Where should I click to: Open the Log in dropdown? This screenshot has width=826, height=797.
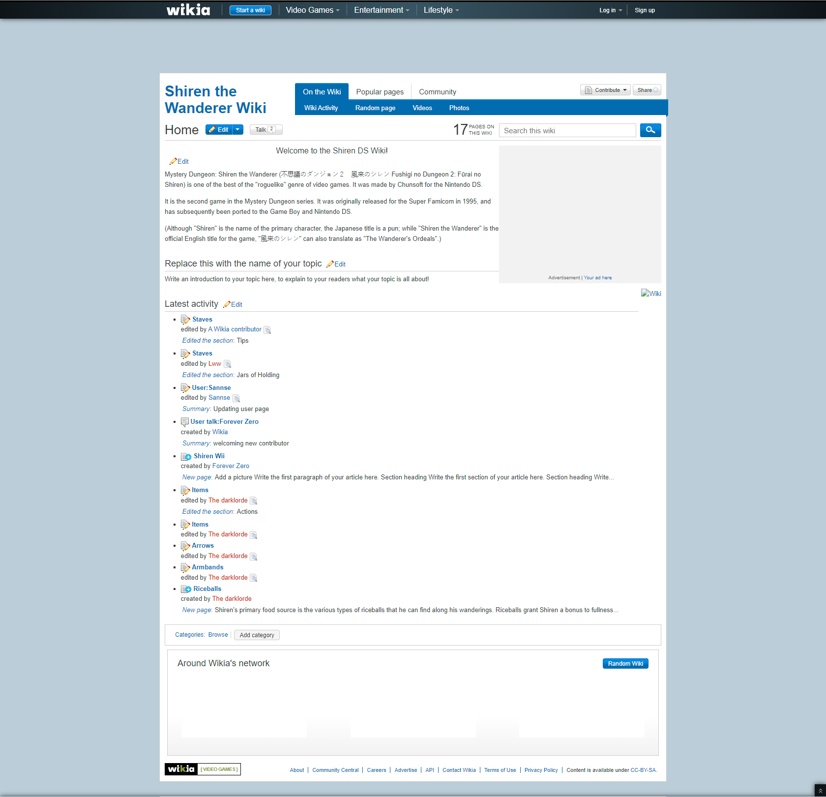610,10
